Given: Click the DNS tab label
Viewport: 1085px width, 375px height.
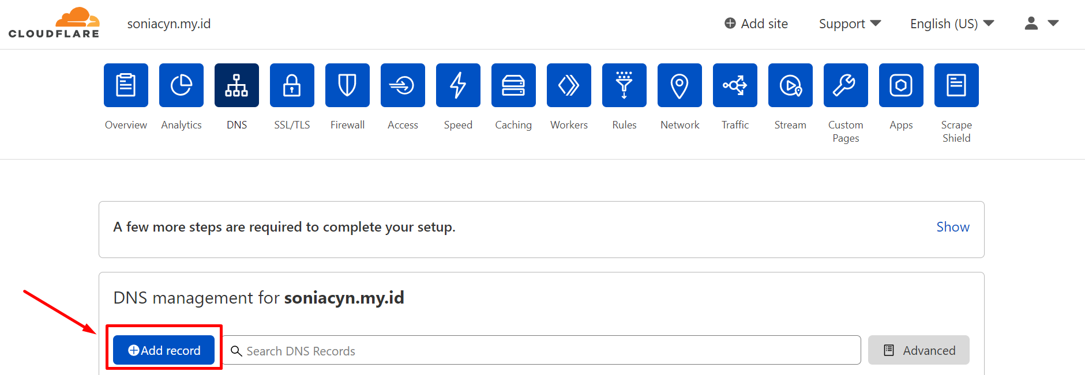Looking at the screenshot, I should pos(236,125).
